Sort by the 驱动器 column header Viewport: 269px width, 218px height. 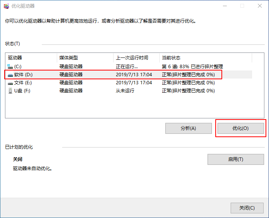pyautogui.click(x=15, y=57)
